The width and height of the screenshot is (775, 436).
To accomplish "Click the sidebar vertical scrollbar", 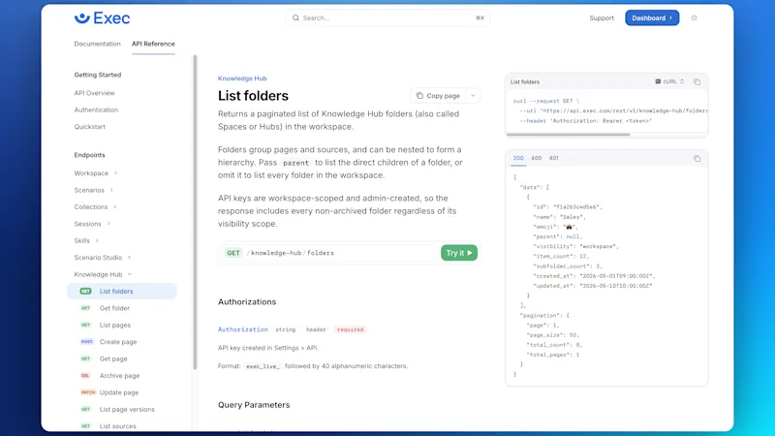I will (195, 212).
